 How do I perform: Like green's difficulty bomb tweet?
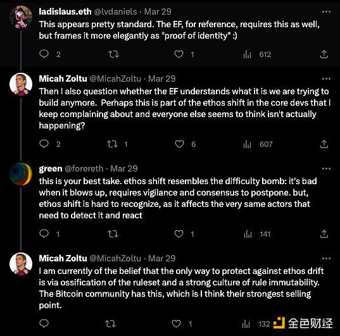click(179, 233)
